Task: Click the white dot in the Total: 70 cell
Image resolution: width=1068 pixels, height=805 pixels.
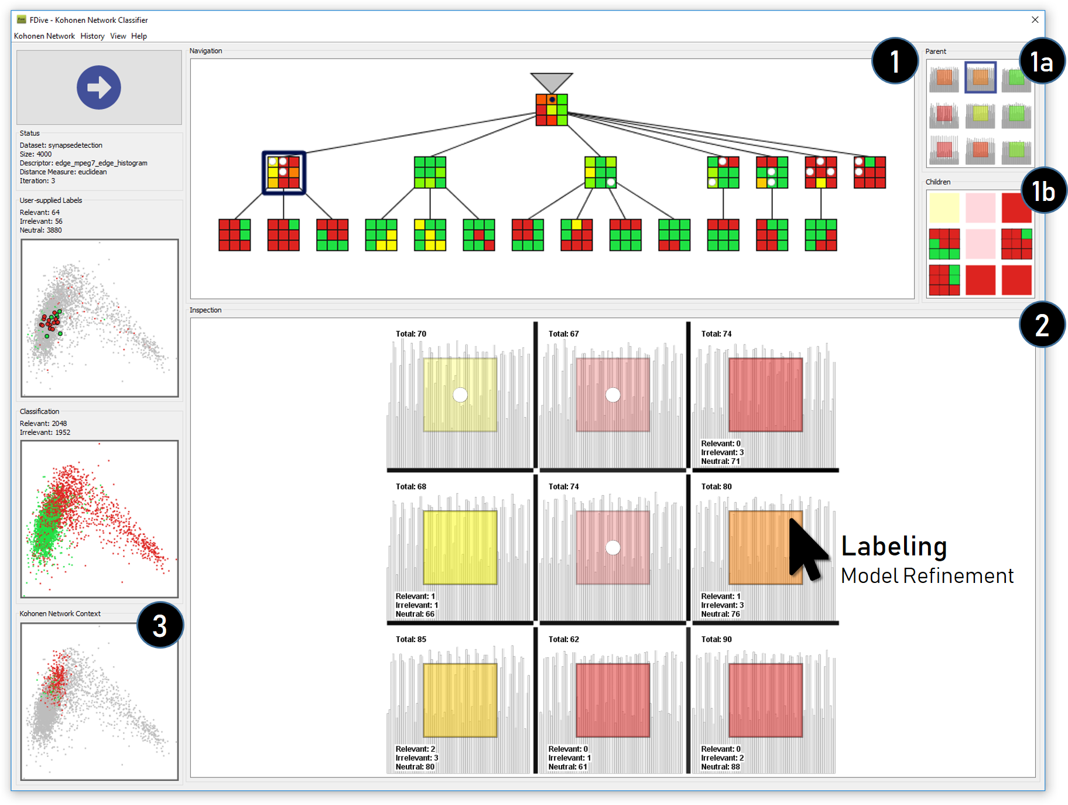Action: point(460,395)
